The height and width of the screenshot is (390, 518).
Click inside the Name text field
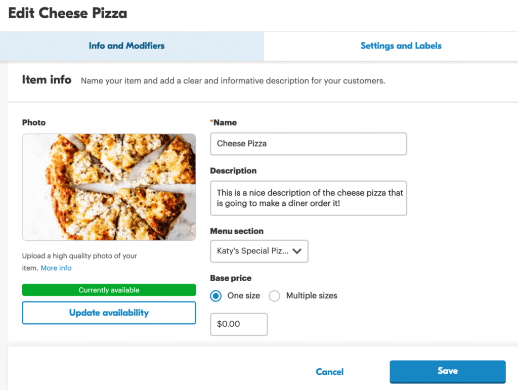tap(308, 144)
